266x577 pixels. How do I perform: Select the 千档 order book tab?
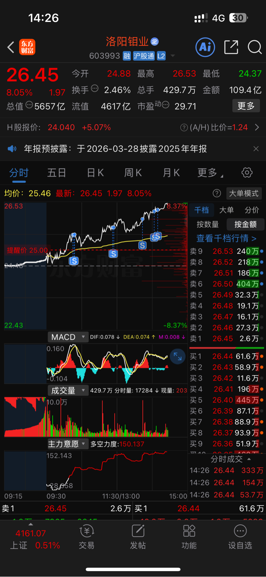pyautogui.click(x=201, y=210)
